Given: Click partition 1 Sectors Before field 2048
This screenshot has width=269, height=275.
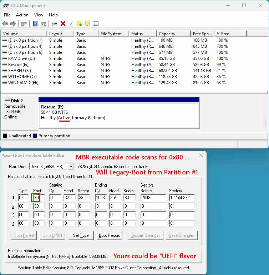Looking at the screenshot, I should click(153, 198).
